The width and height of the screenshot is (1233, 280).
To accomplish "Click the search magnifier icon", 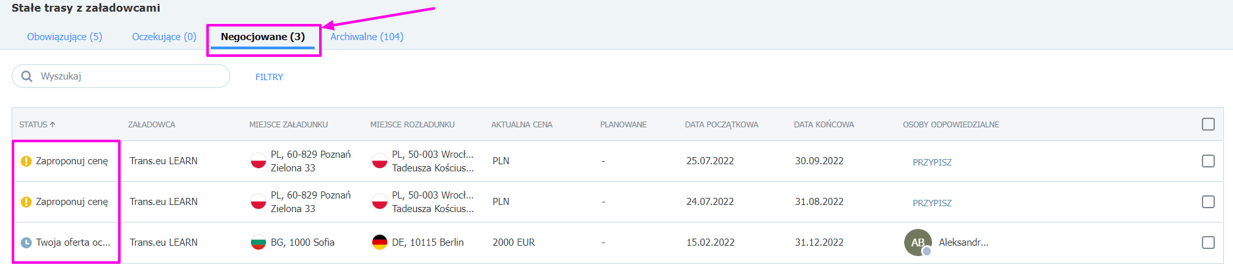I will (27, 76).
